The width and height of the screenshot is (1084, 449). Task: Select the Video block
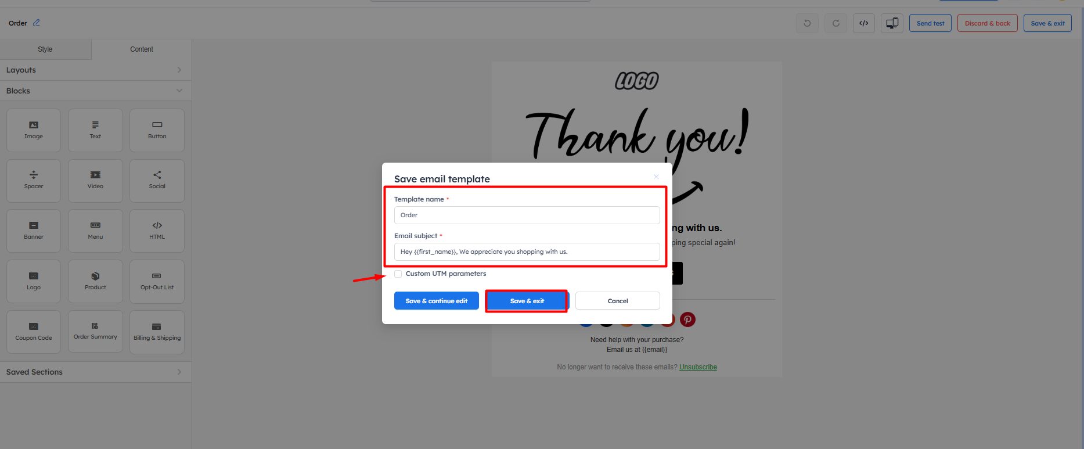(95, 181)
